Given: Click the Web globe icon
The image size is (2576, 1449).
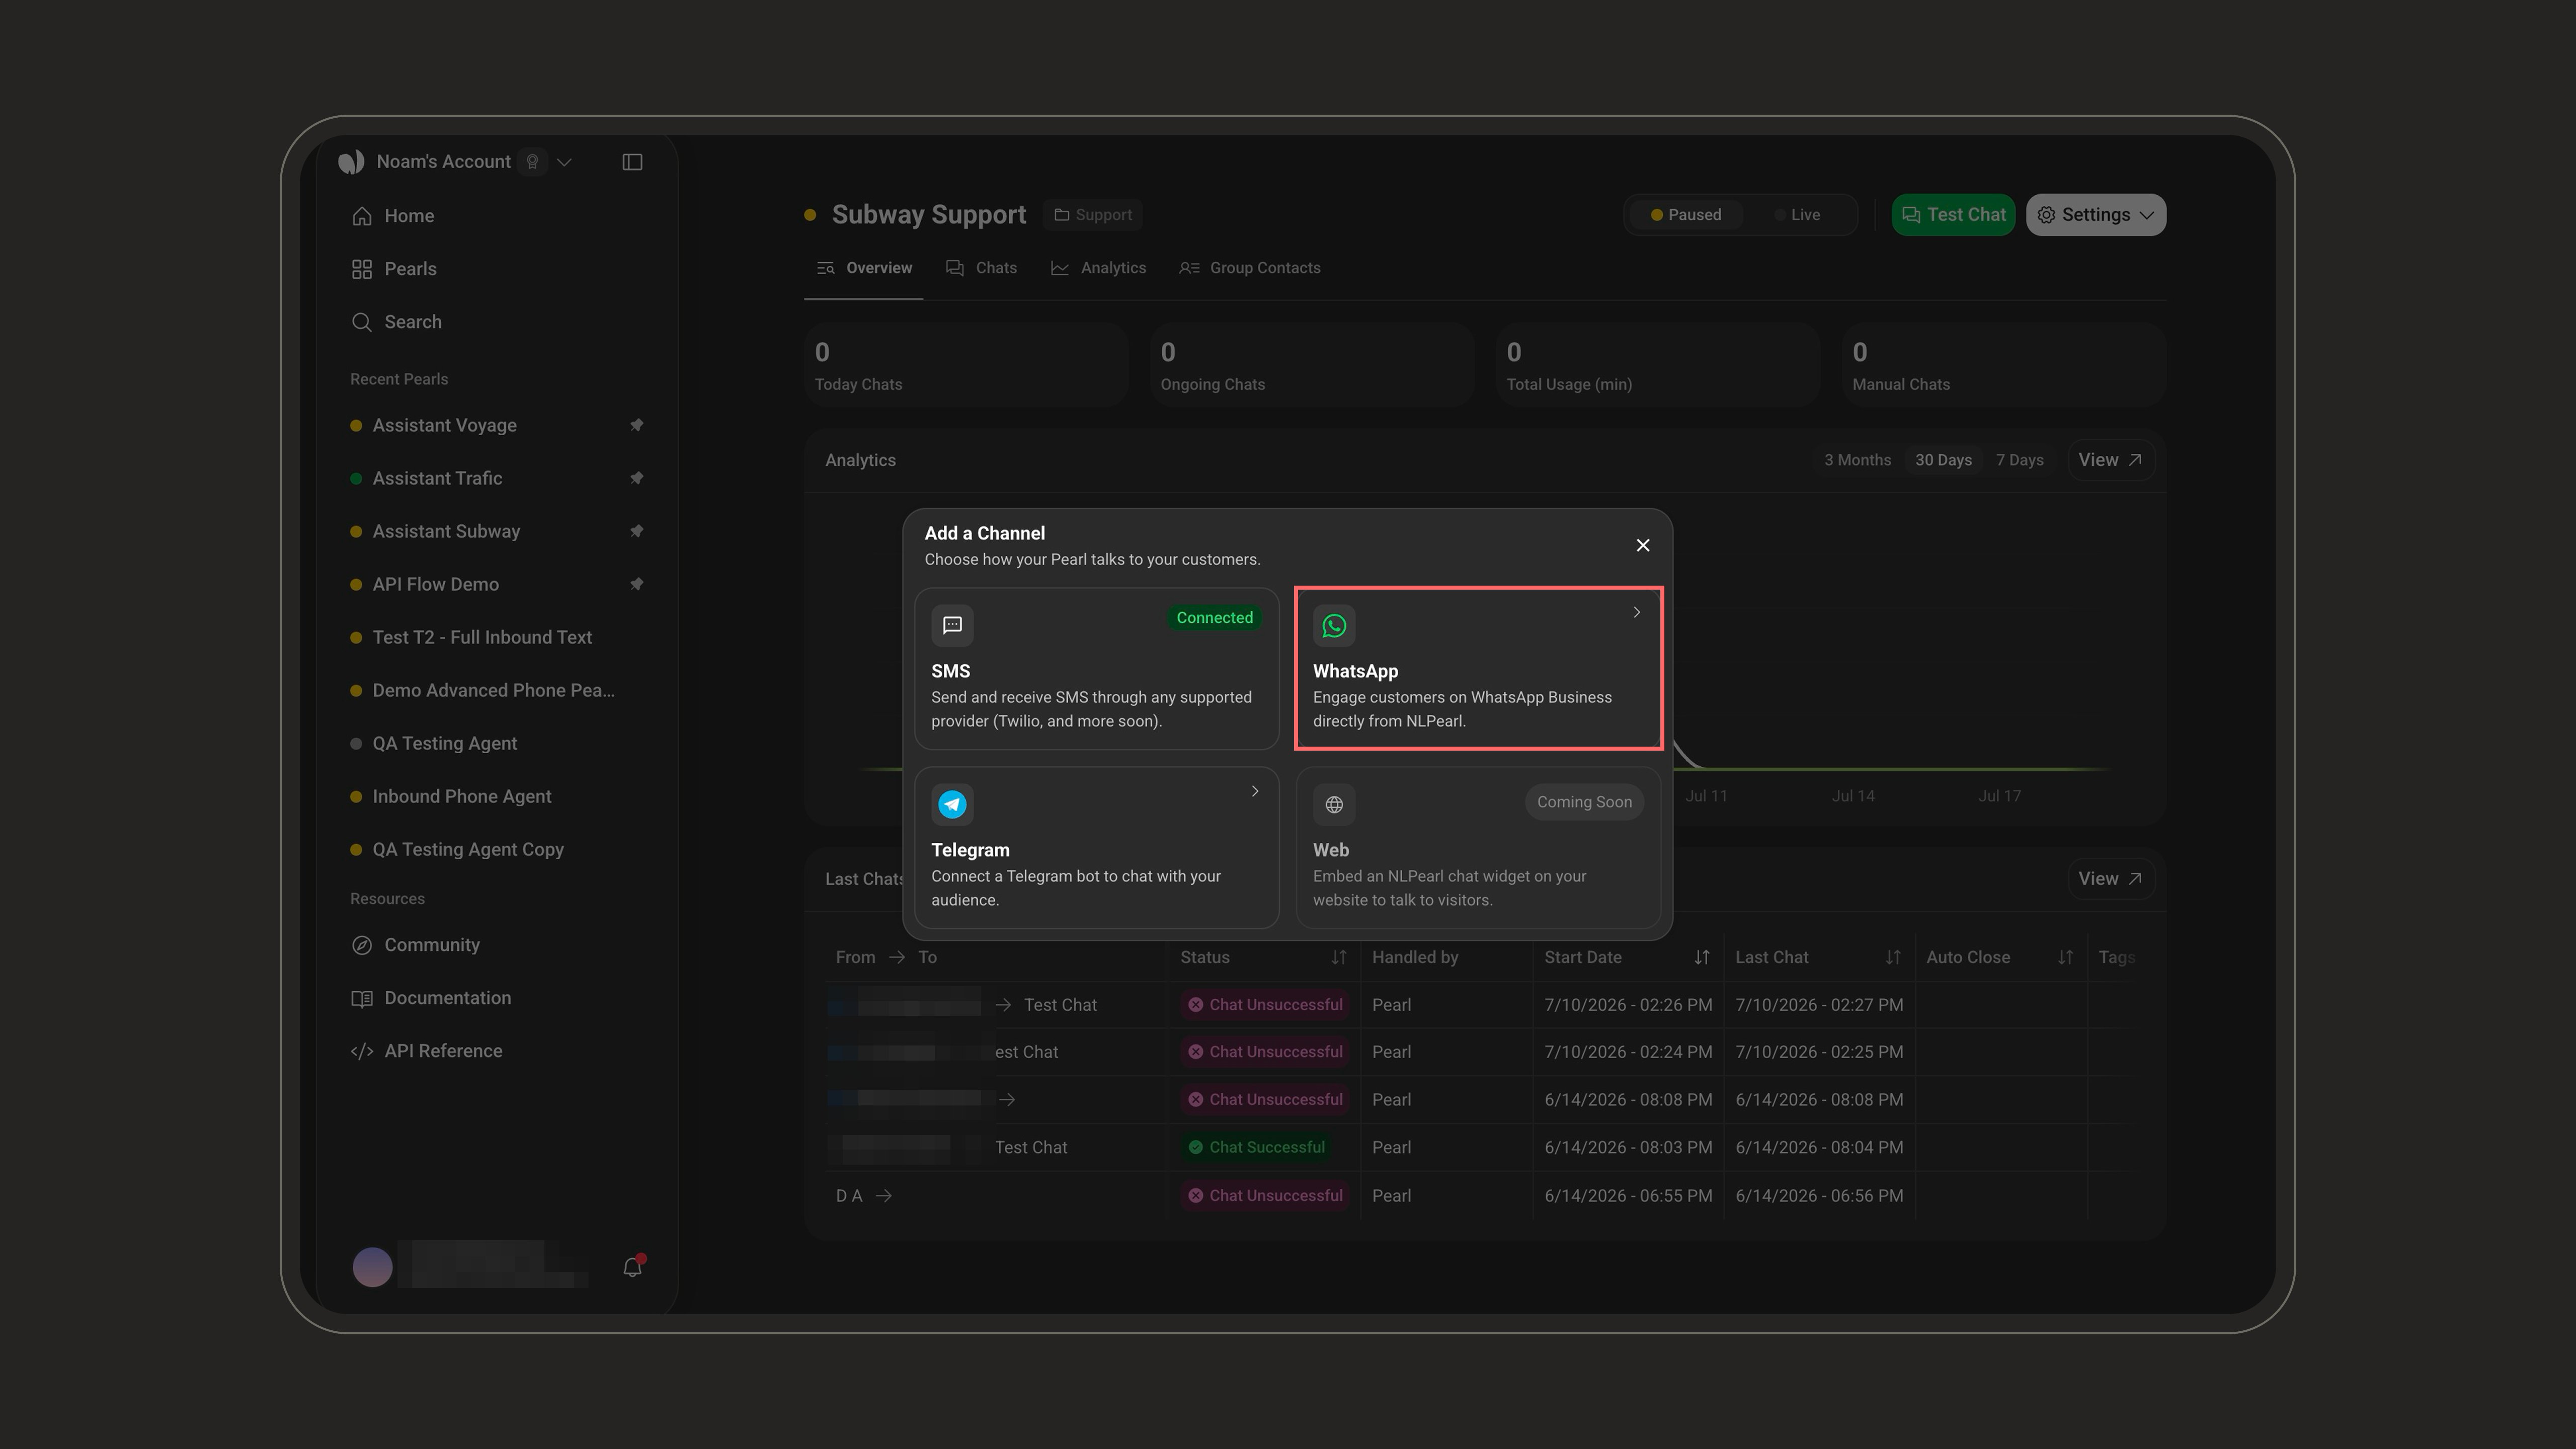Looking at the screenshot, I should click(x=1334, y=804).
